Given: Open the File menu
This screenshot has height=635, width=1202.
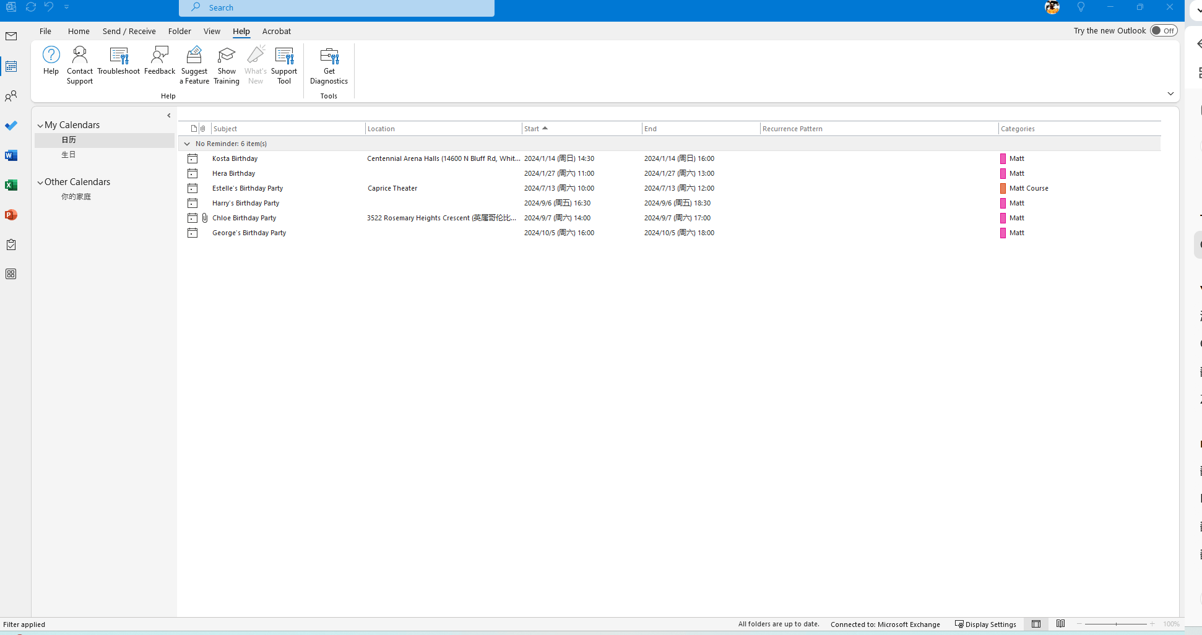Looking at the screenshot, I should pyautogui.click(x=45, y=31).
